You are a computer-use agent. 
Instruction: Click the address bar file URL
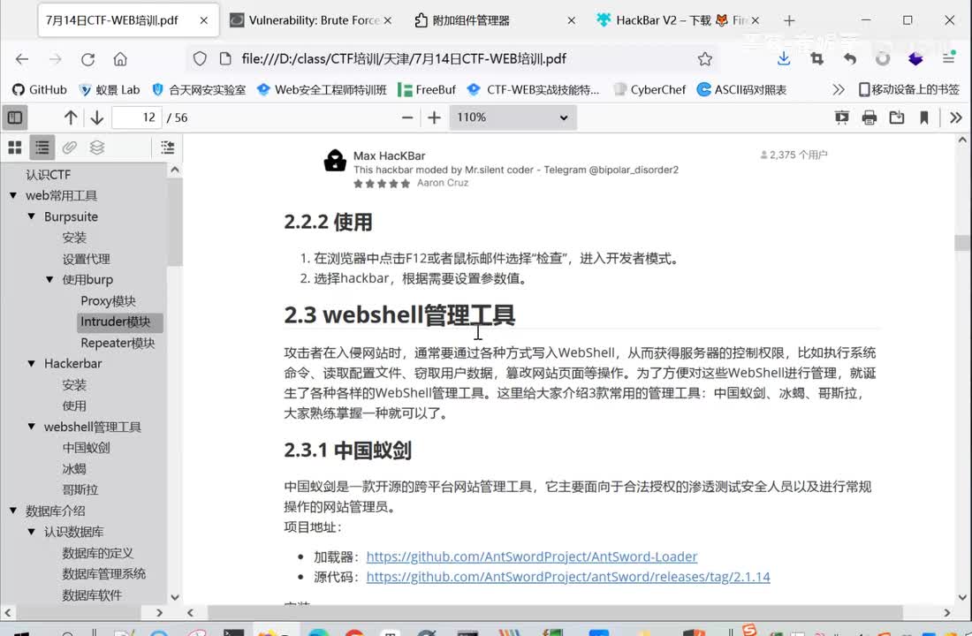(404, 59)
